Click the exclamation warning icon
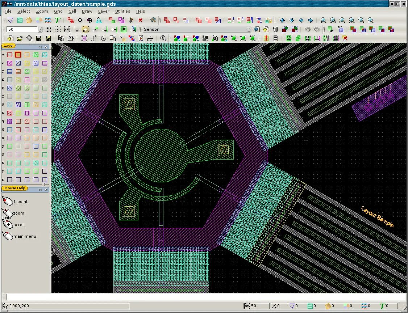Screen dimensions: 408x313 tap(266, 38)
